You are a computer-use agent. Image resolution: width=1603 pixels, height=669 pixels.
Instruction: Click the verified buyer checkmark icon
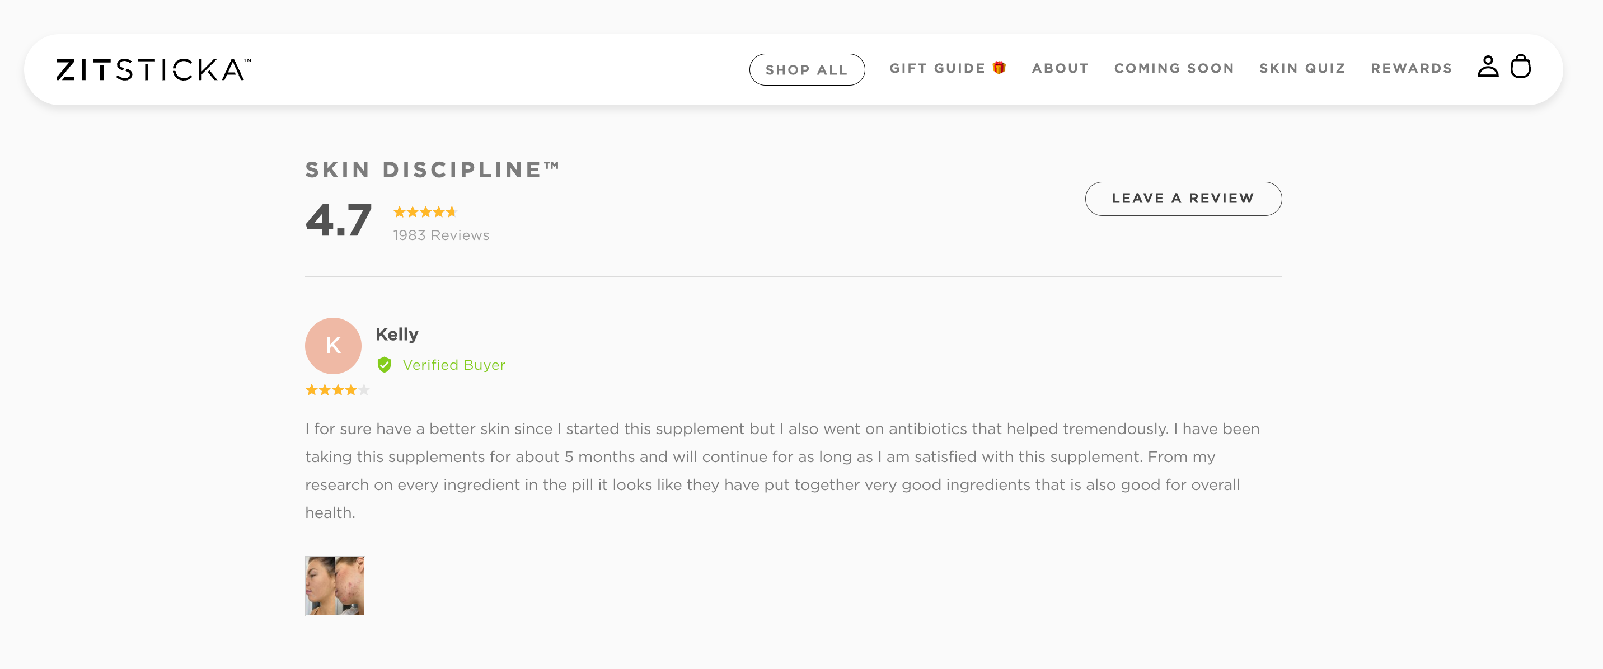click(x=385, y=365)
